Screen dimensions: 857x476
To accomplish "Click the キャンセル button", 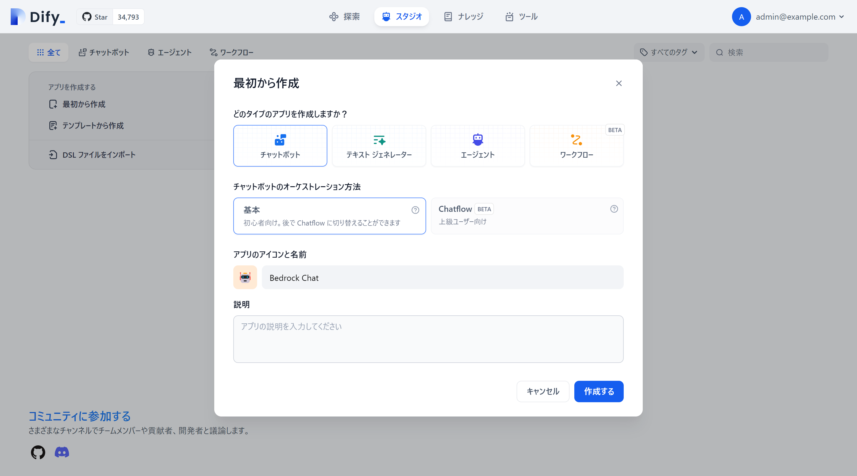I will (x=542, y=392).
